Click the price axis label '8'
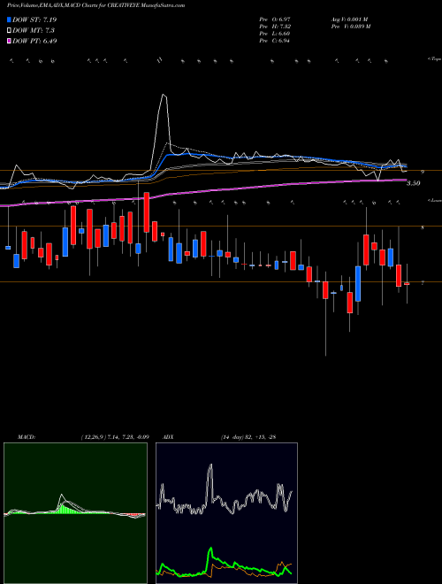442x584 pixels. (423, 227)
